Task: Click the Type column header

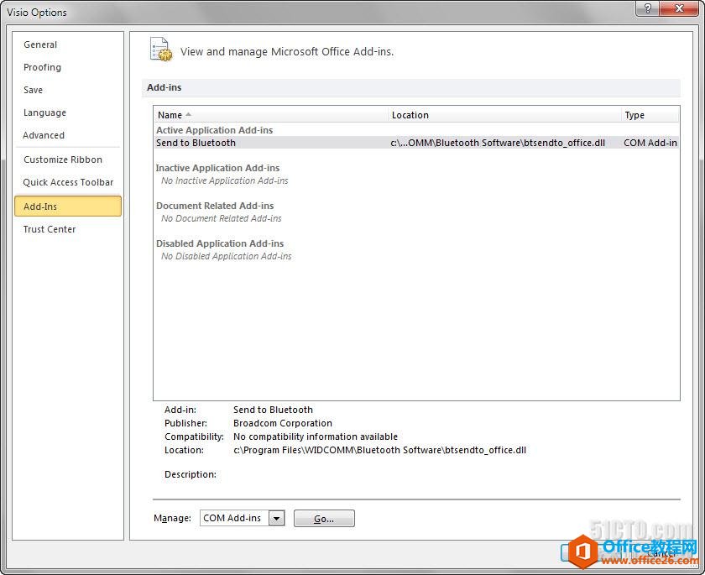Action: click(650, 115)
